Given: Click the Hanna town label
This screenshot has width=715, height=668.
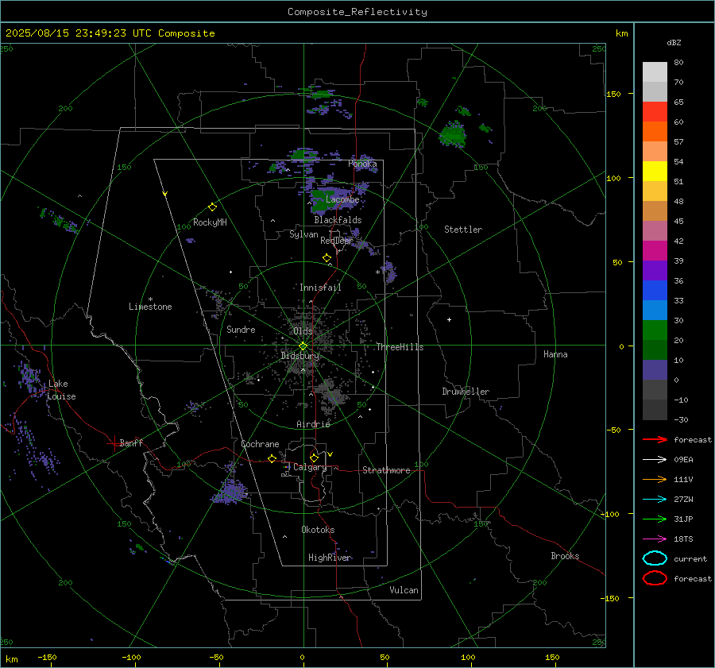Looking at the screenshot, I should click(x=555, y=354).
